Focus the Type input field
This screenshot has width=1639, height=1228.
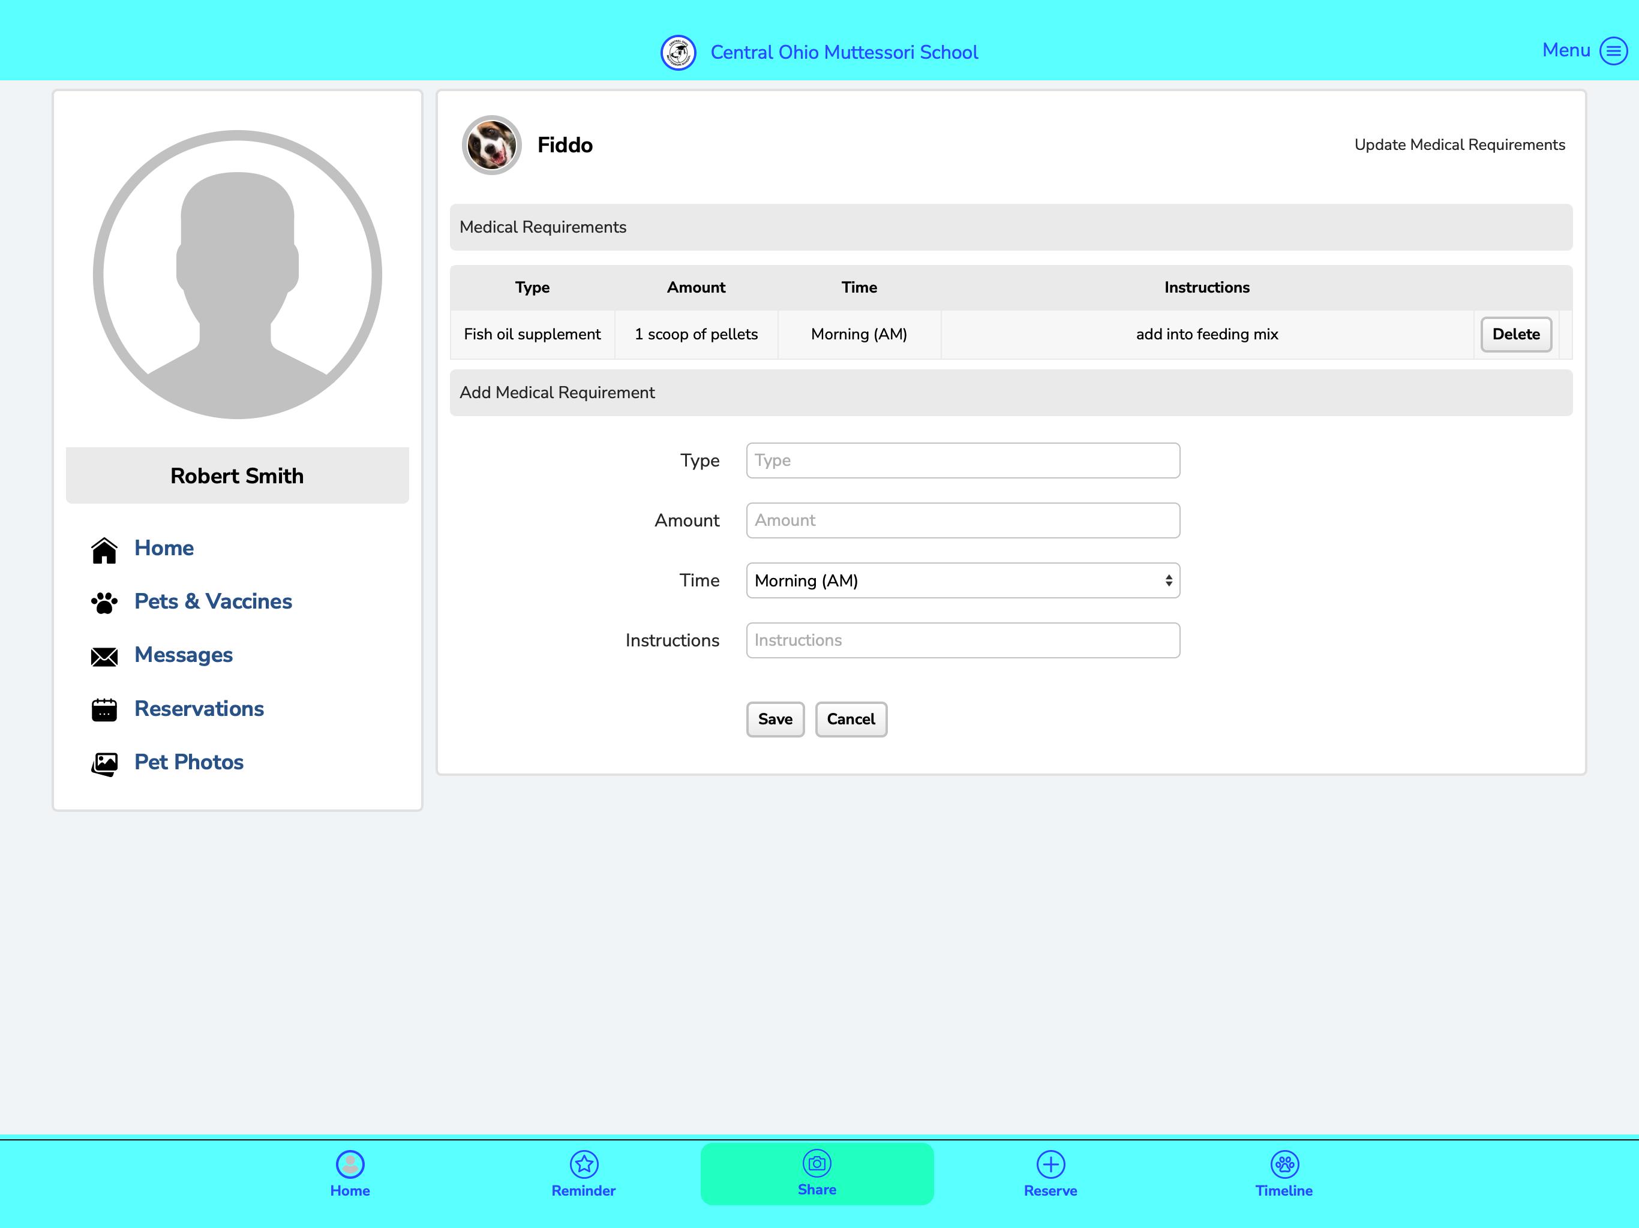coord(962,460)
